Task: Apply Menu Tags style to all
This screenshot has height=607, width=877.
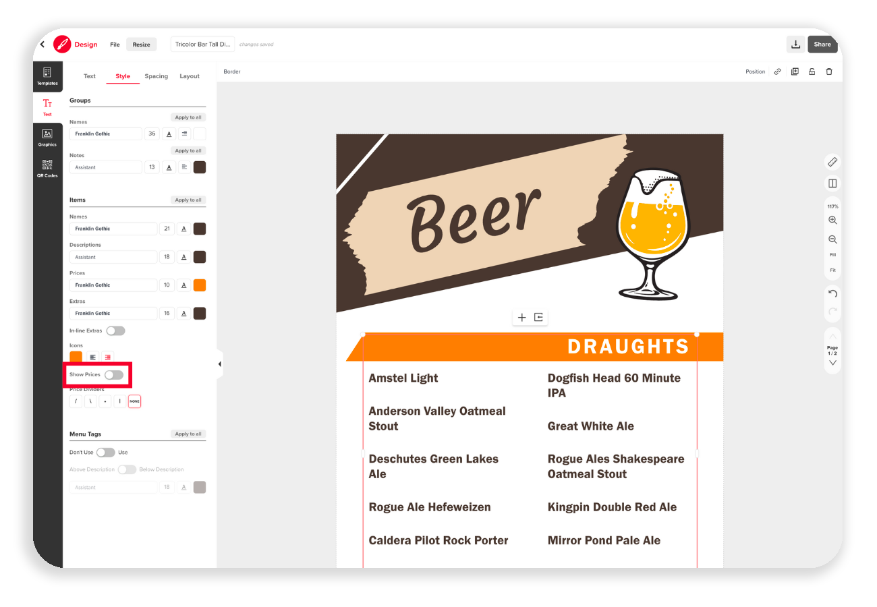Action: pyautogui.click(x=188, y=434)
